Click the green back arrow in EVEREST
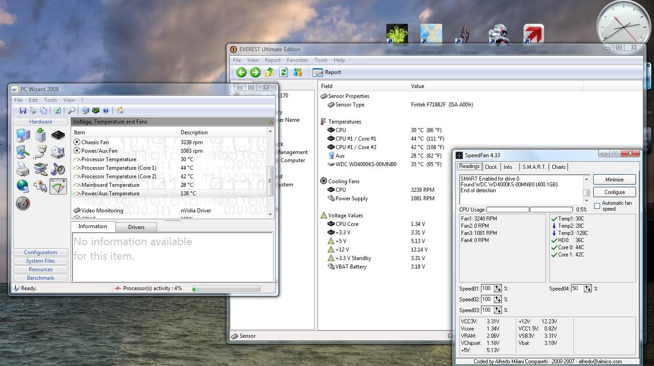Screen dimensions: 654x366 click(242, 72)
